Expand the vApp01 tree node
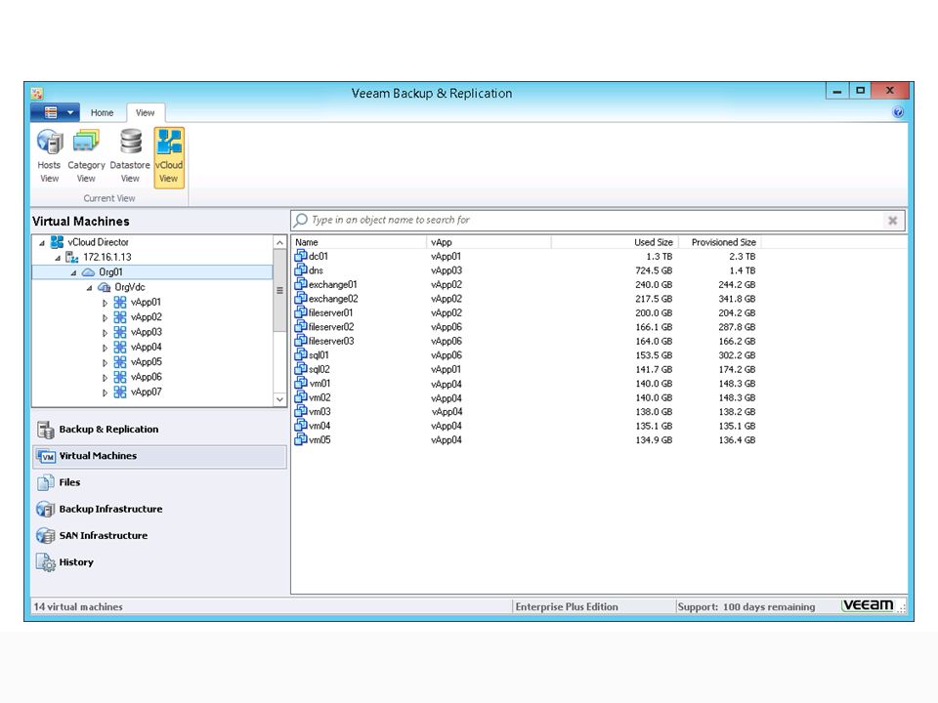The width and height of the screenshot is (938, 703). pyautogui.click(x=105, y=303)
